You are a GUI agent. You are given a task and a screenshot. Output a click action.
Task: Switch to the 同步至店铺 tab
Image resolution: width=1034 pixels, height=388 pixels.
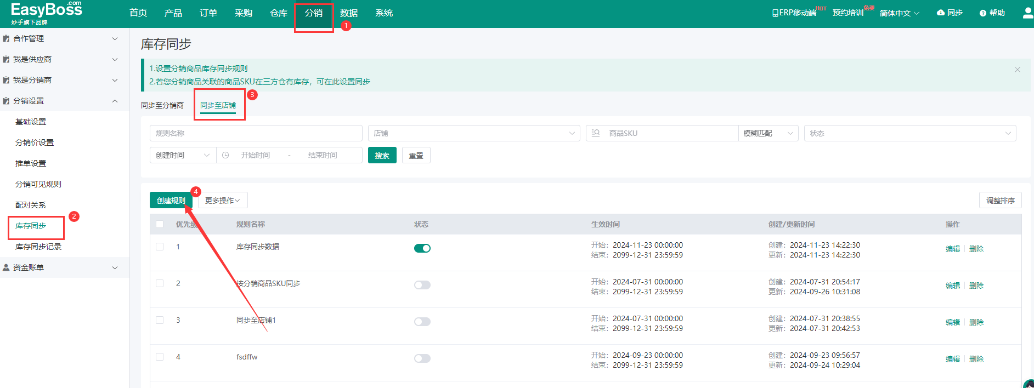[x=218, y=105]
